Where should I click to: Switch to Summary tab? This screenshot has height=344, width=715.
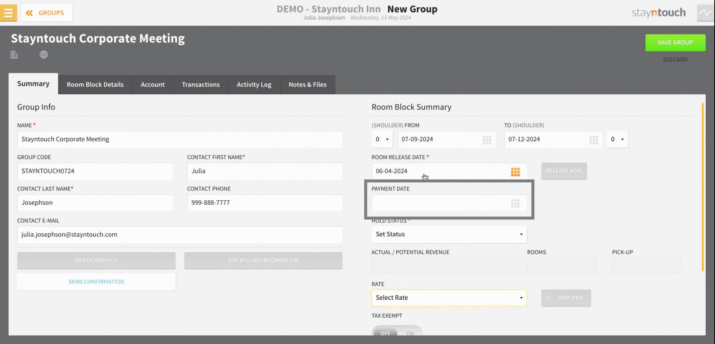[x=33, y=84]
